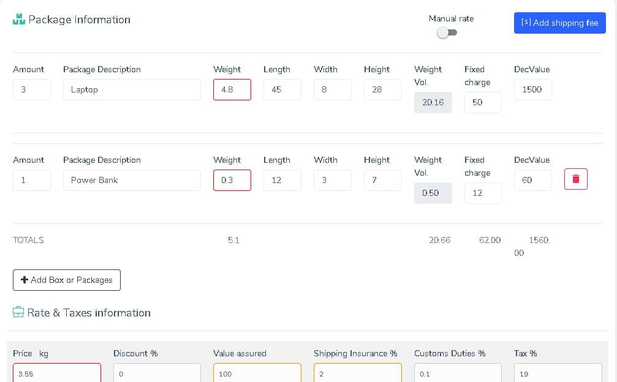The image size is (617, 382).
Task: Click the red trash icon for Power Bank
Action: pos(575,179)
